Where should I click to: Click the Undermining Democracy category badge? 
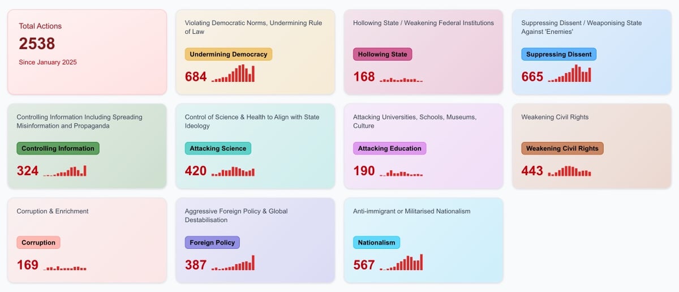click(229, 54)
